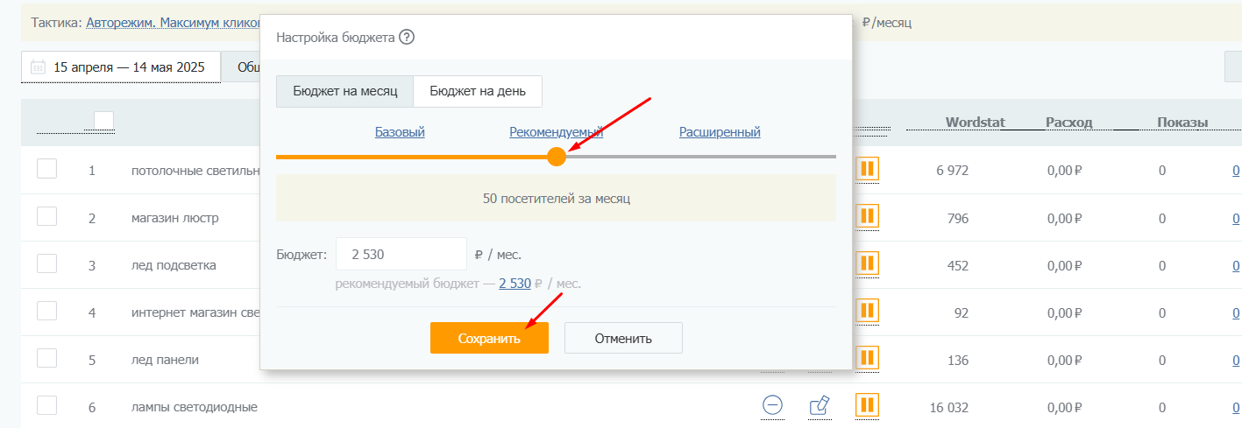The height and width of the screenshot is (428, 1242).
Task: Click the minus circle icon in row 6
Action: point(772,405)
